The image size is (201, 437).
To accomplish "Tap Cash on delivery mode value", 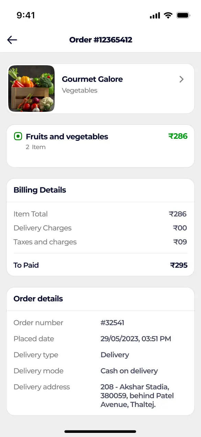I will point(129,371).
